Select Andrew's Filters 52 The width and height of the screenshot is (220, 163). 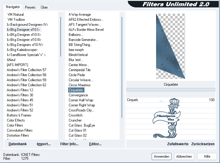20,110
